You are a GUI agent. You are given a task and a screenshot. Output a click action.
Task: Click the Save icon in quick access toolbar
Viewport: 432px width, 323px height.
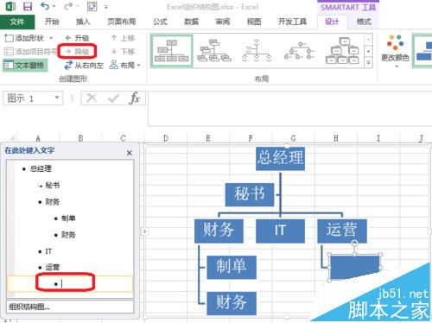tap(28, 6)
